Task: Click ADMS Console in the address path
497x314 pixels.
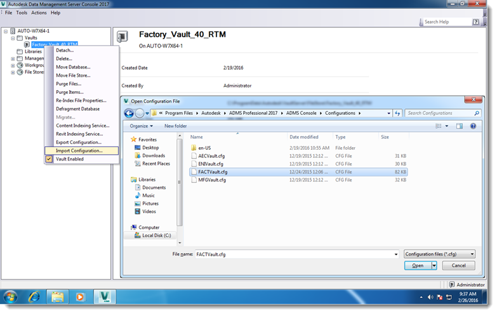Action: [301, 113]
